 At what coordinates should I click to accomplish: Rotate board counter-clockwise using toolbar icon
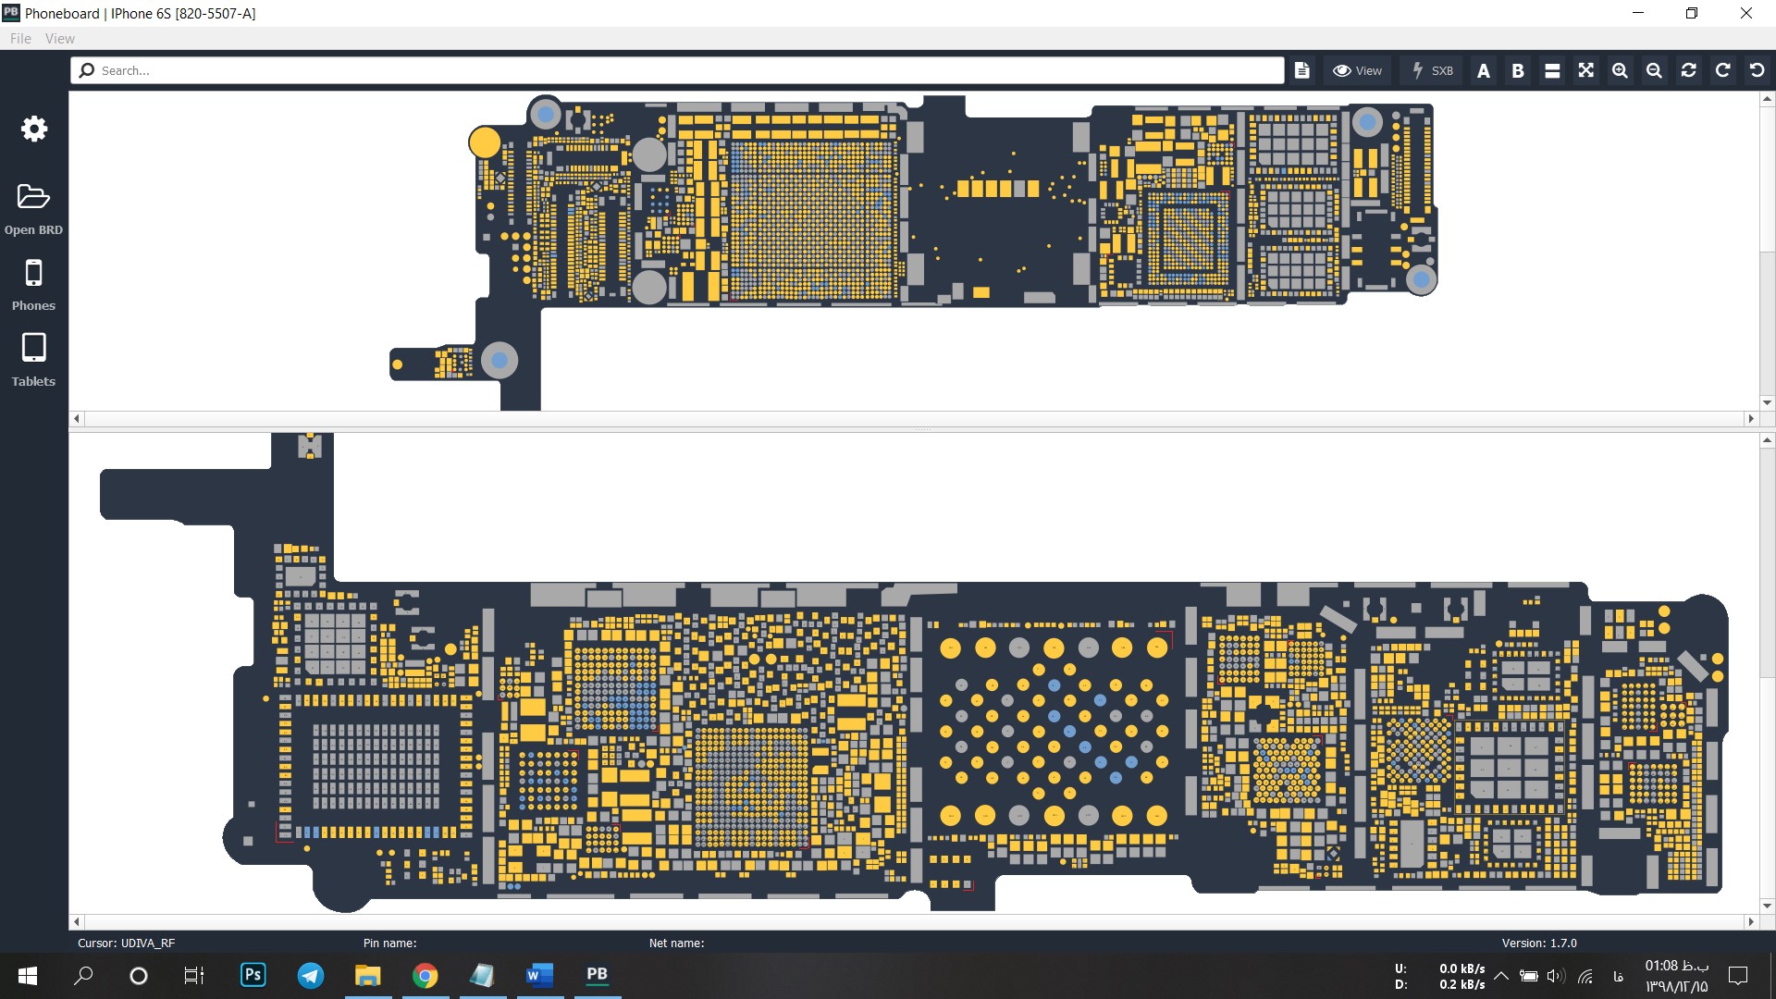[1757, 70]
